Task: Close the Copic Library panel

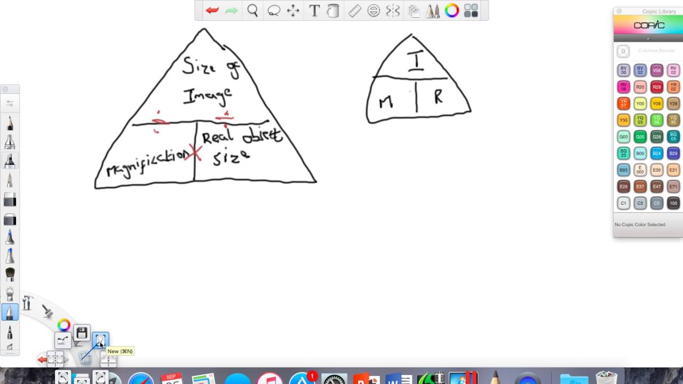Action: pos(619,11)
